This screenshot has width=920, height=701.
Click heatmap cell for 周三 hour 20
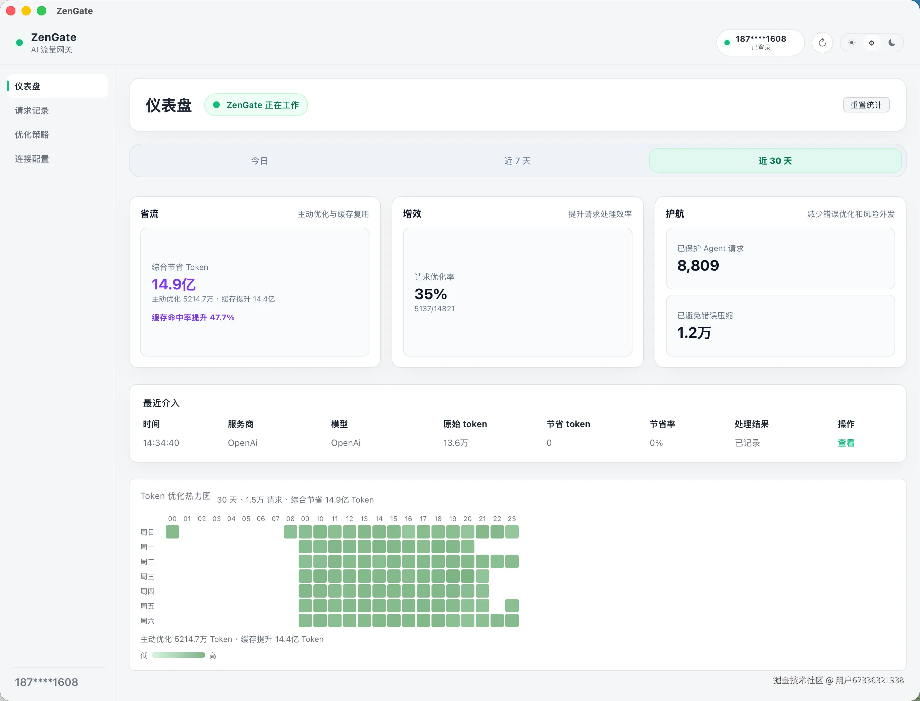pos(467,576)
